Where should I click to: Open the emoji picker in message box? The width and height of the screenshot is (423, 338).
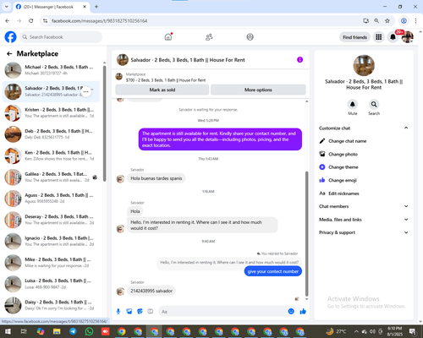tap(291, 311)
